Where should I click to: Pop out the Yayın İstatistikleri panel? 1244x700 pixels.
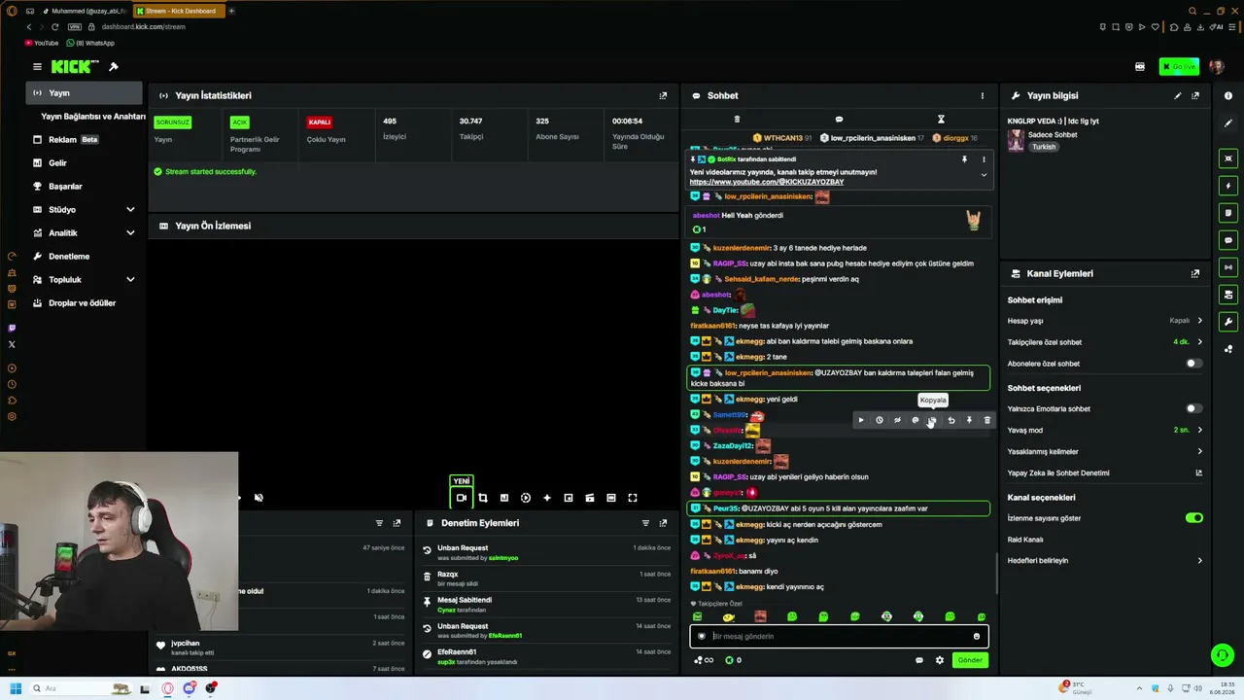click(x=663, y=95)
